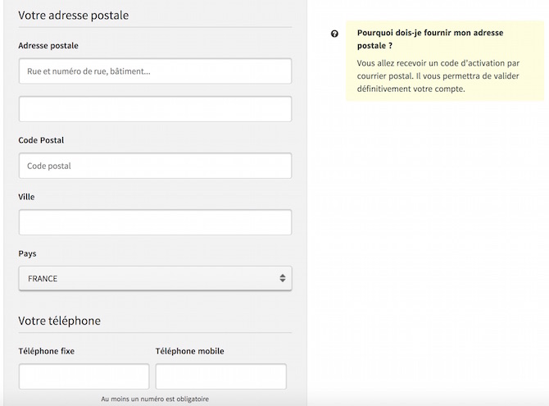Click the Adresse postale field label
549x406 pixels.
[x=48, y=46]
